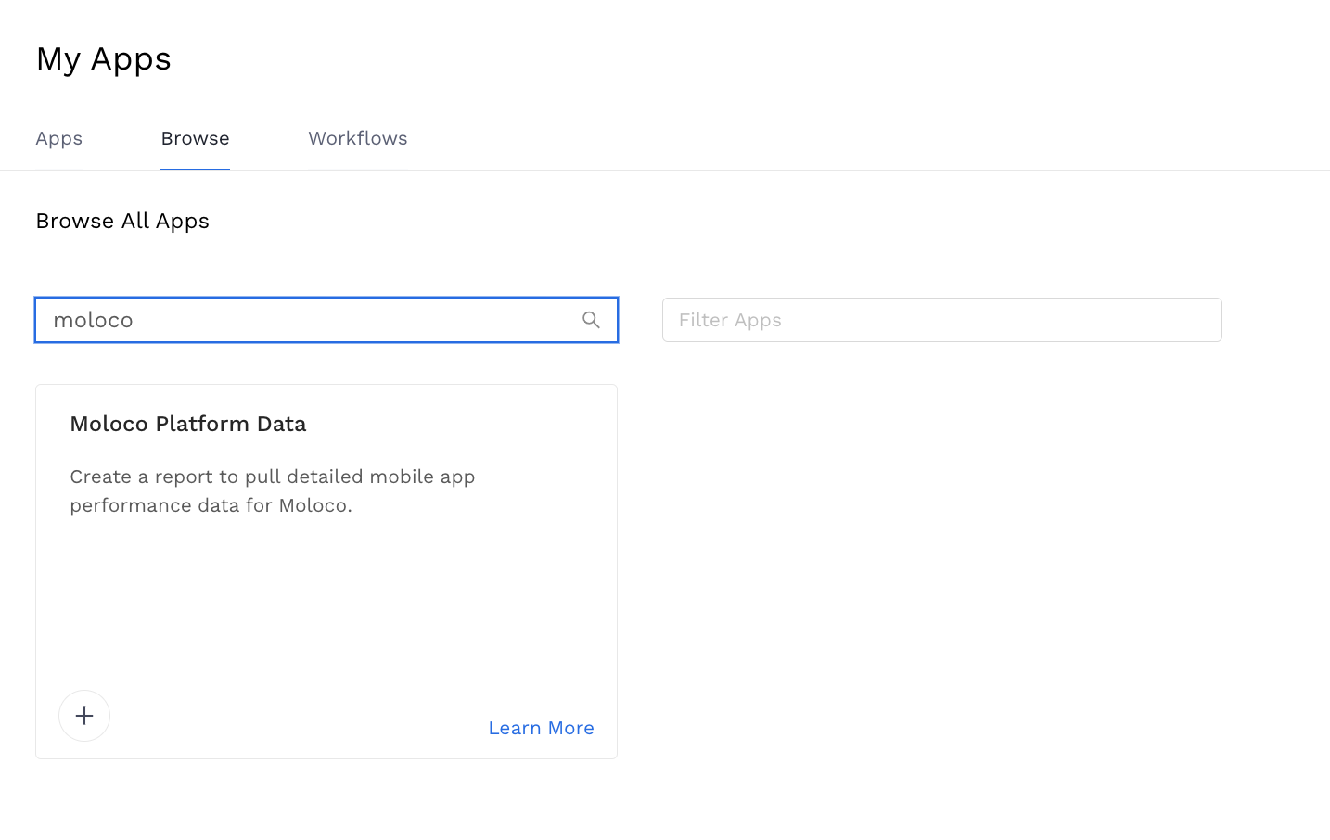Click the typed word "moloco" in search
Image resolution: width=1330 pixels, height=840 pixels.
[94, 320]
